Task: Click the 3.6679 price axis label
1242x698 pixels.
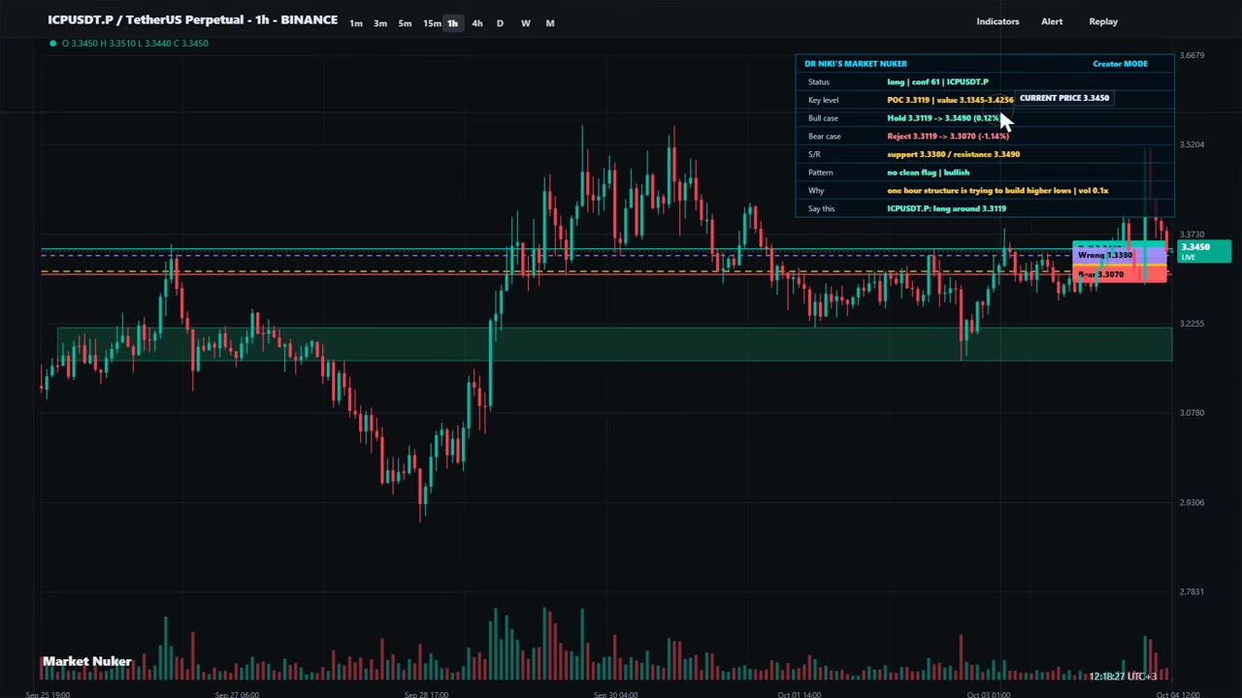Action: 1192,55
